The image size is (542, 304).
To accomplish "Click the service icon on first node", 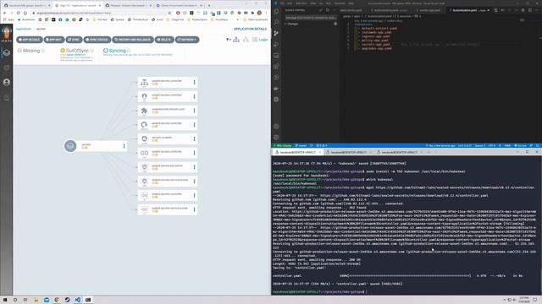I will pyautogui.click(x=144, y=83).
